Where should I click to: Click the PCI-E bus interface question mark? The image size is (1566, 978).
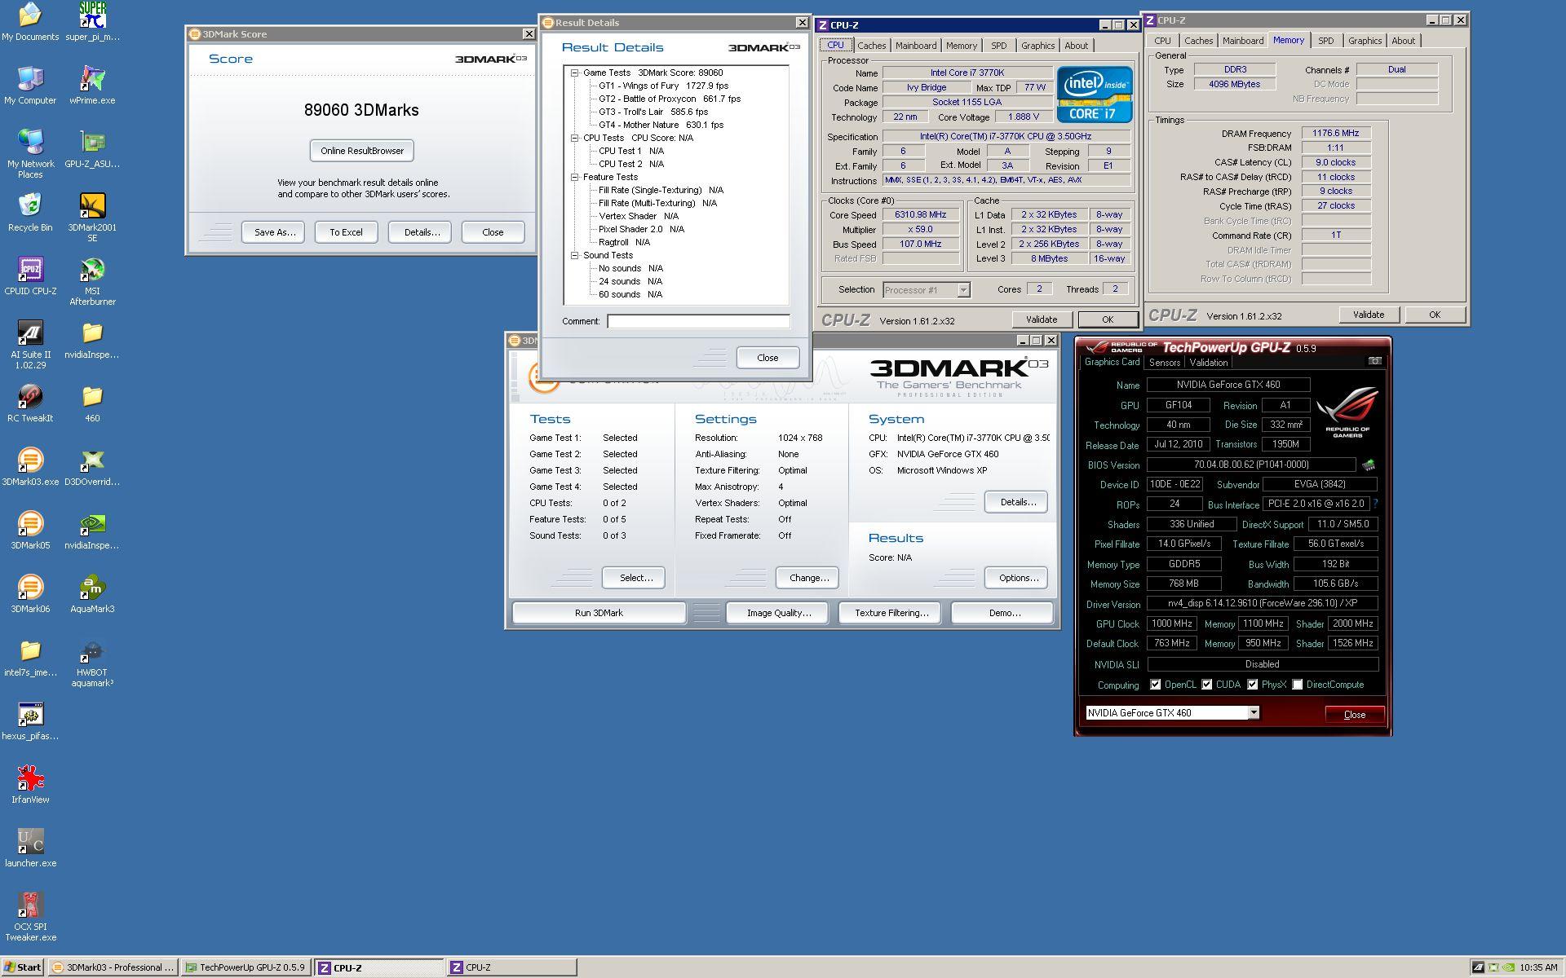pyautogui.click(x=1375, y=504)
